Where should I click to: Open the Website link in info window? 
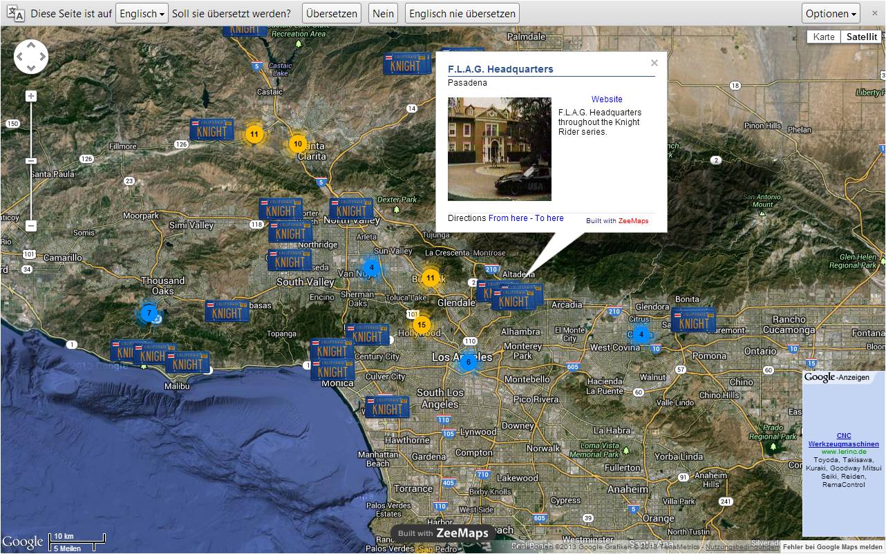tap(607, 99)
